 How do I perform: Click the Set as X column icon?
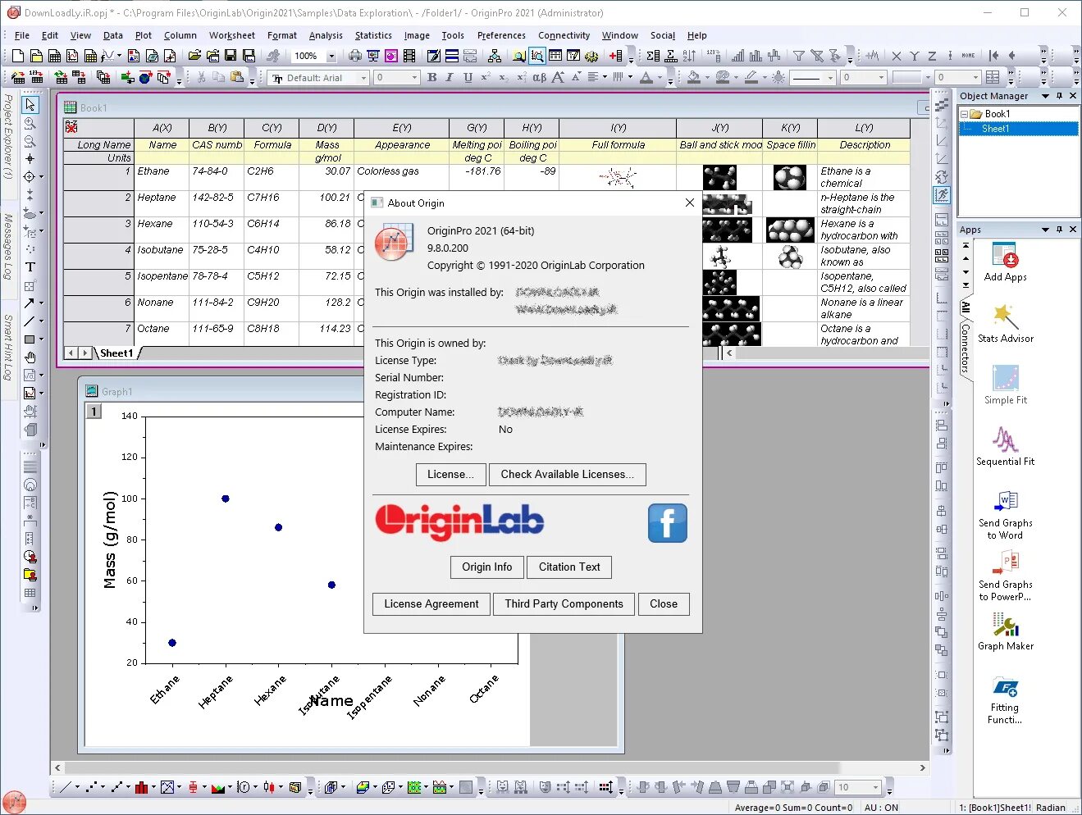click(x=896, y=56)
